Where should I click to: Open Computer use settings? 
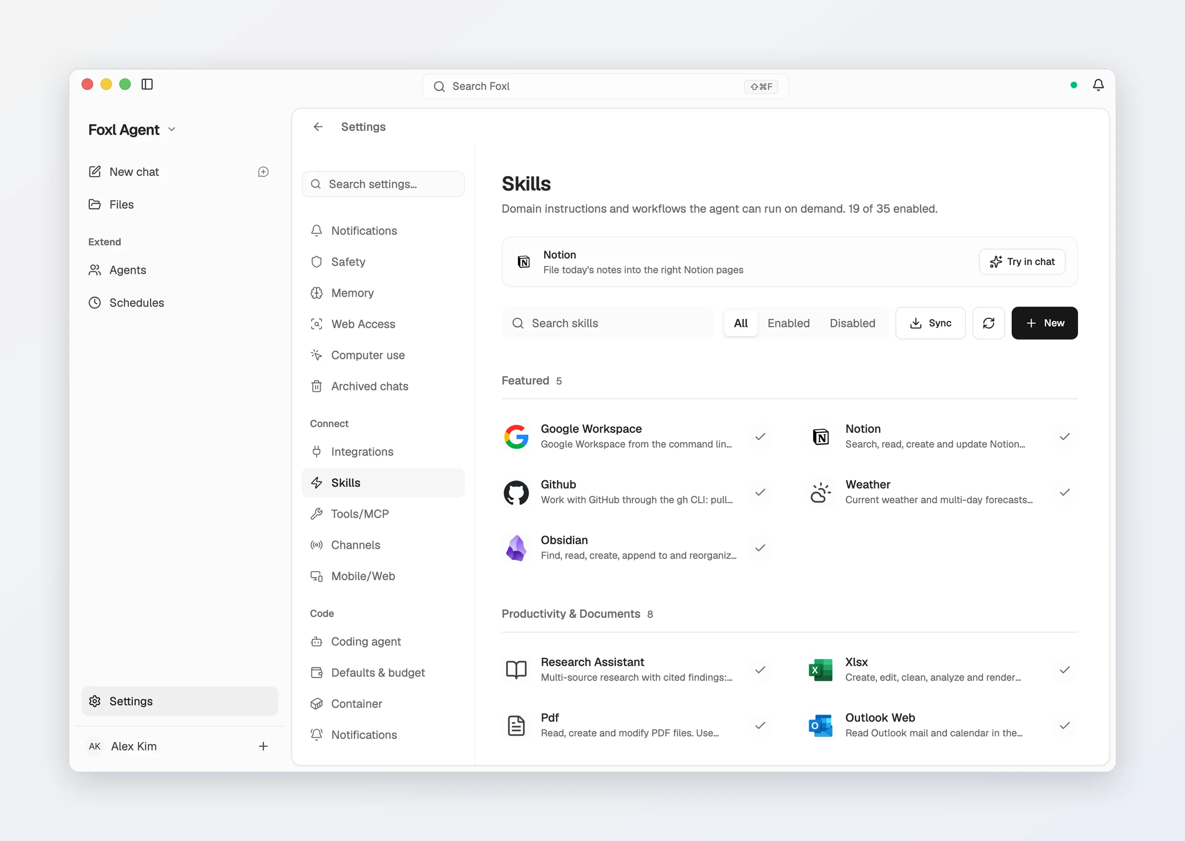(x=383, y=355)
